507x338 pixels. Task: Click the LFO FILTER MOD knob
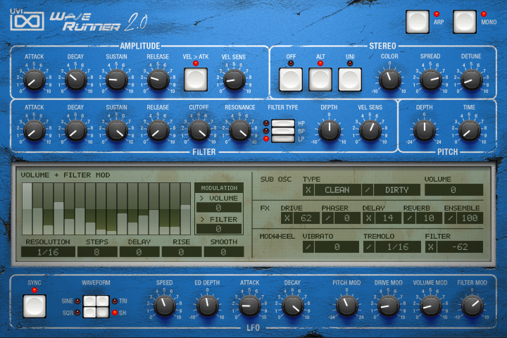coord(472,306)
